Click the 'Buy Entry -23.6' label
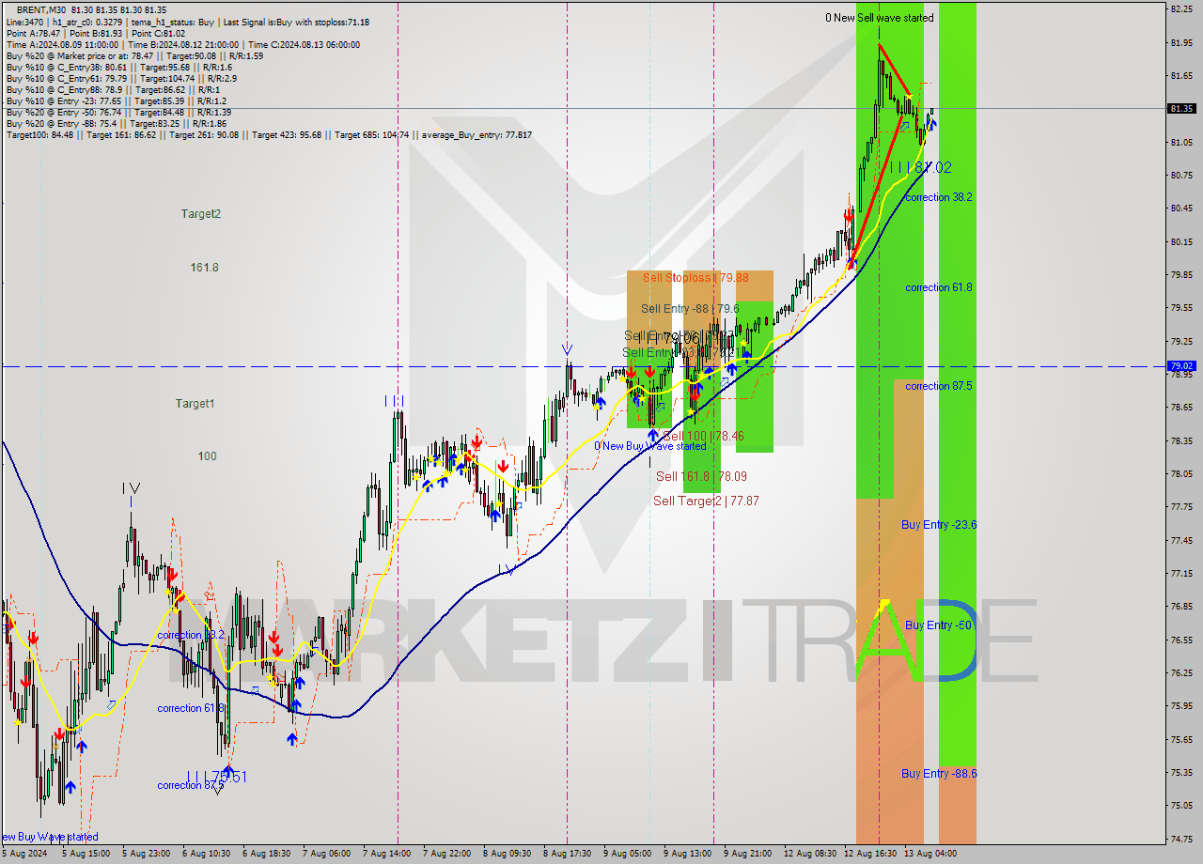 pos(939,525)
